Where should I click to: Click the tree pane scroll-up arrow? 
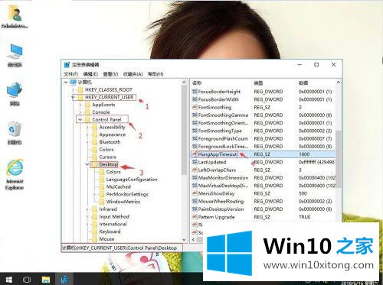184,83
